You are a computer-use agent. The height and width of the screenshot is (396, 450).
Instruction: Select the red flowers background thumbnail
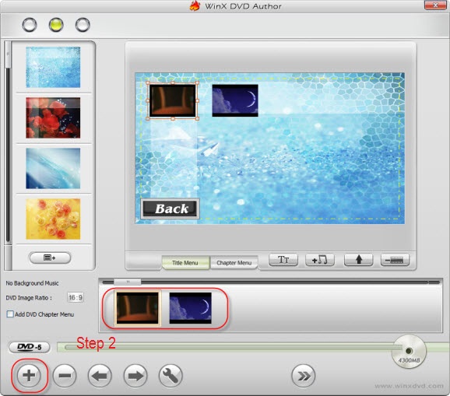coord(53,117)
